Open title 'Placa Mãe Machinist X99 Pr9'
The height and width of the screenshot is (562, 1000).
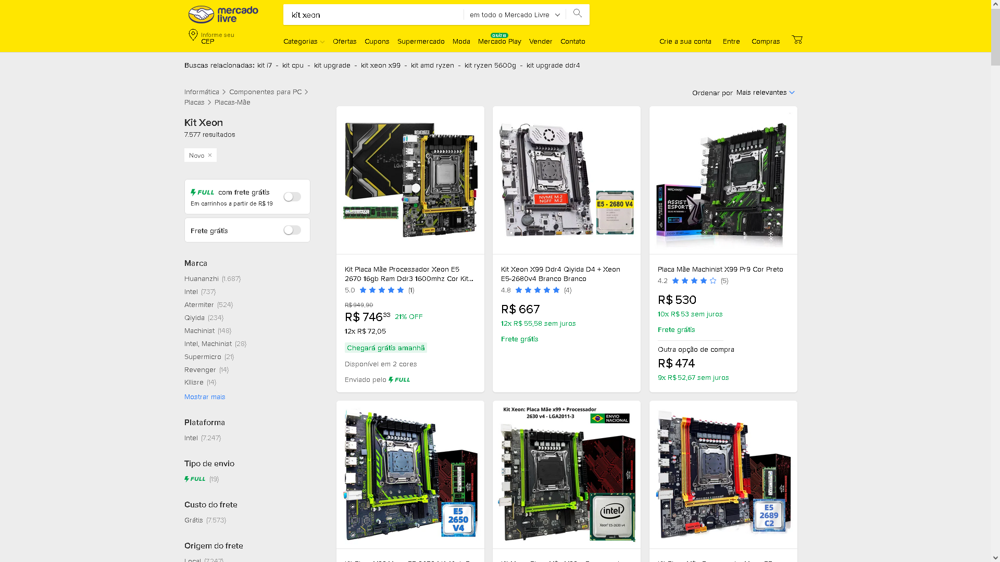(x=720, y=270)
